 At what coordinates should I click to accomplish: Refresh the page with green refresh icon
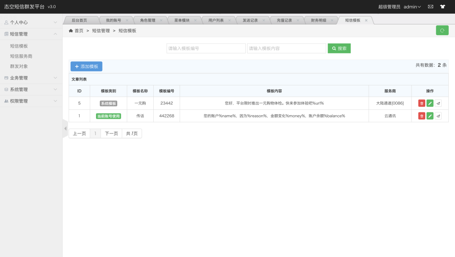pyautogui.click(x=441, y=30)
